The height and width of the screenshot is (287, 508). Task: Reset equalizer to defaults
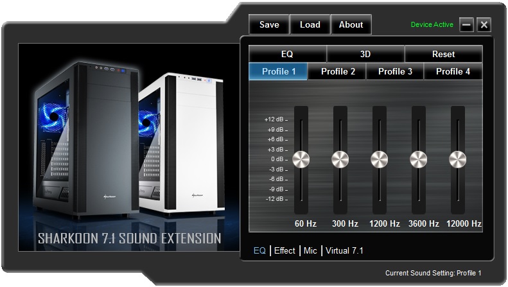[444, 54]
